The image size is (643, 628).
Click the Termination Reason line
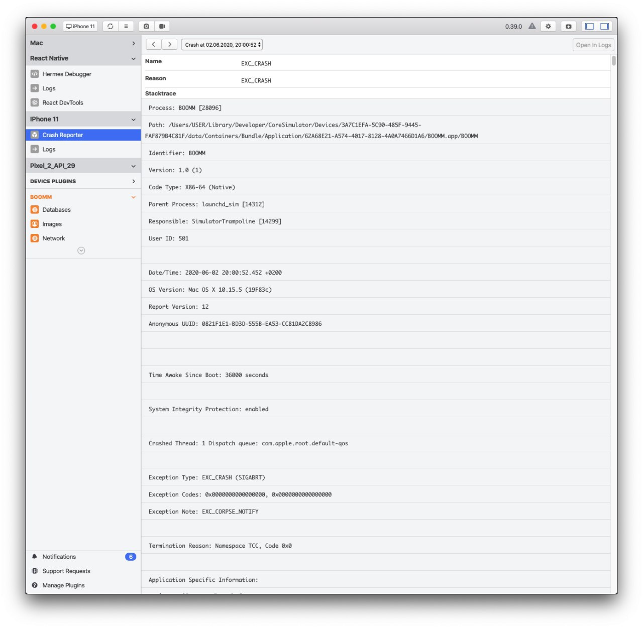(x=376, y=546)
